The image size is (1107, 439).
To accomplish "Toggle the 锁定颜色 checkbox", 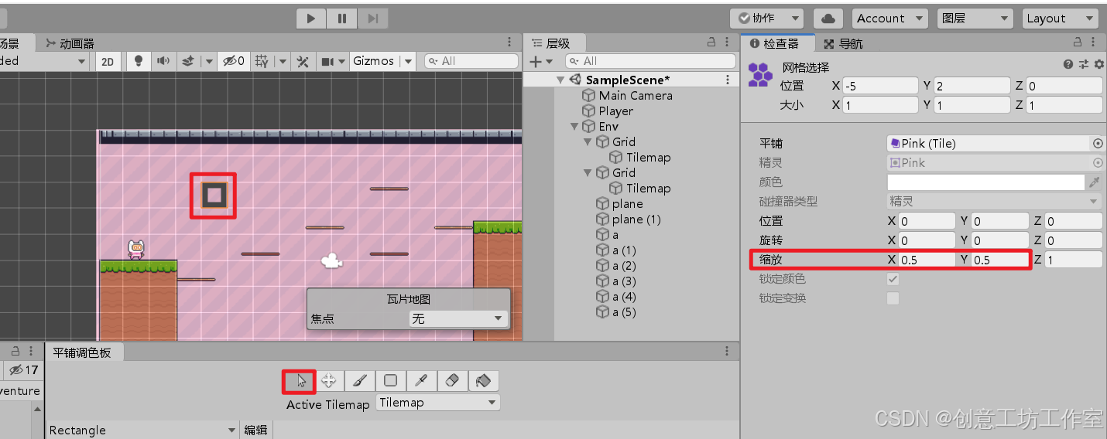I will pos(893,279).
